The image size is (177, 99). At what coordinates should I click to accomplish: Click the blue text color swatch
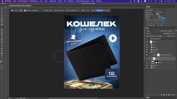pyautogui.click(x=163, y=18)
